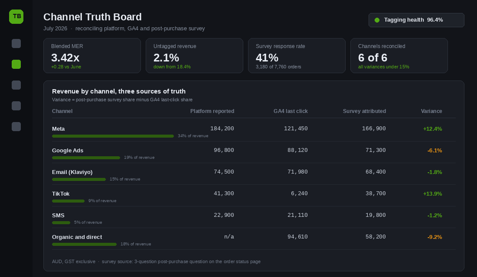Viewport: 477px width, 277px height.
Task: Click Email survey value 68,400
Action: (x=376, y=171)
